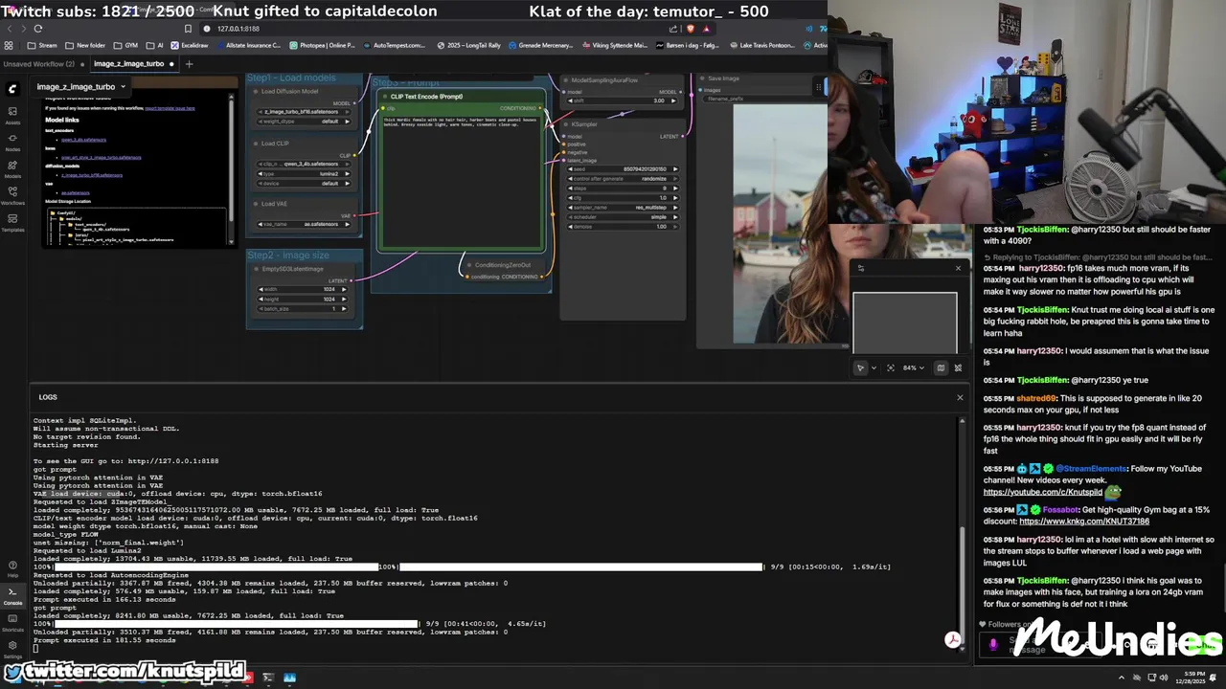
Task: Bookmark this page icon
Action: tap(188, 29)
